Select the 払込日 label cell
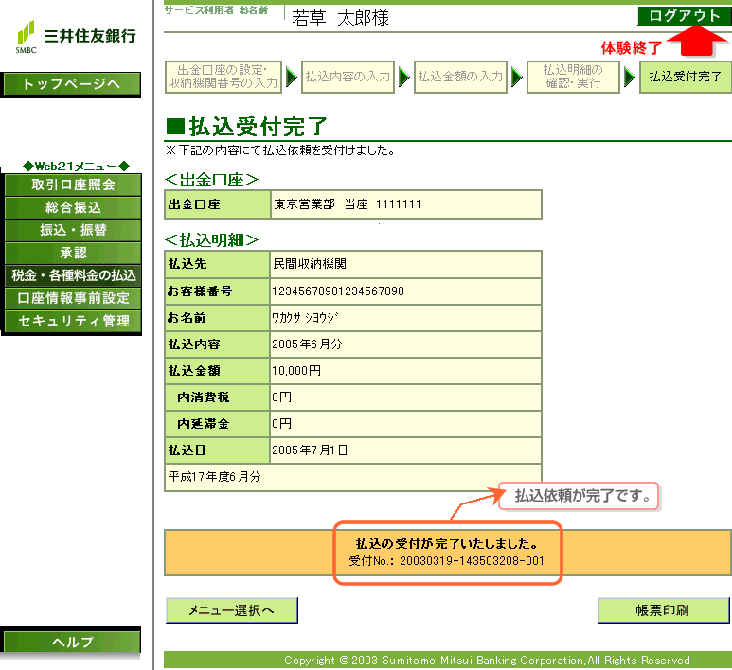 218,450
